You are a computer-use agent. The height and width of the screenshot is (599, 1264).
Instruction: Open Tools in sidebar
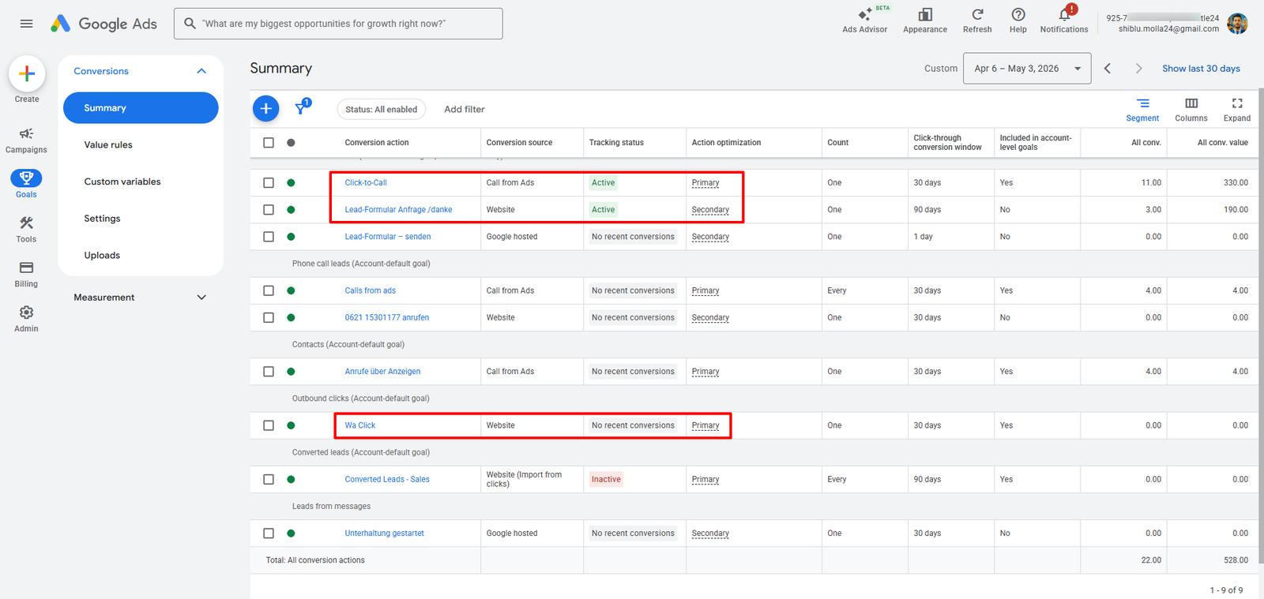click(x=26, y=229)
